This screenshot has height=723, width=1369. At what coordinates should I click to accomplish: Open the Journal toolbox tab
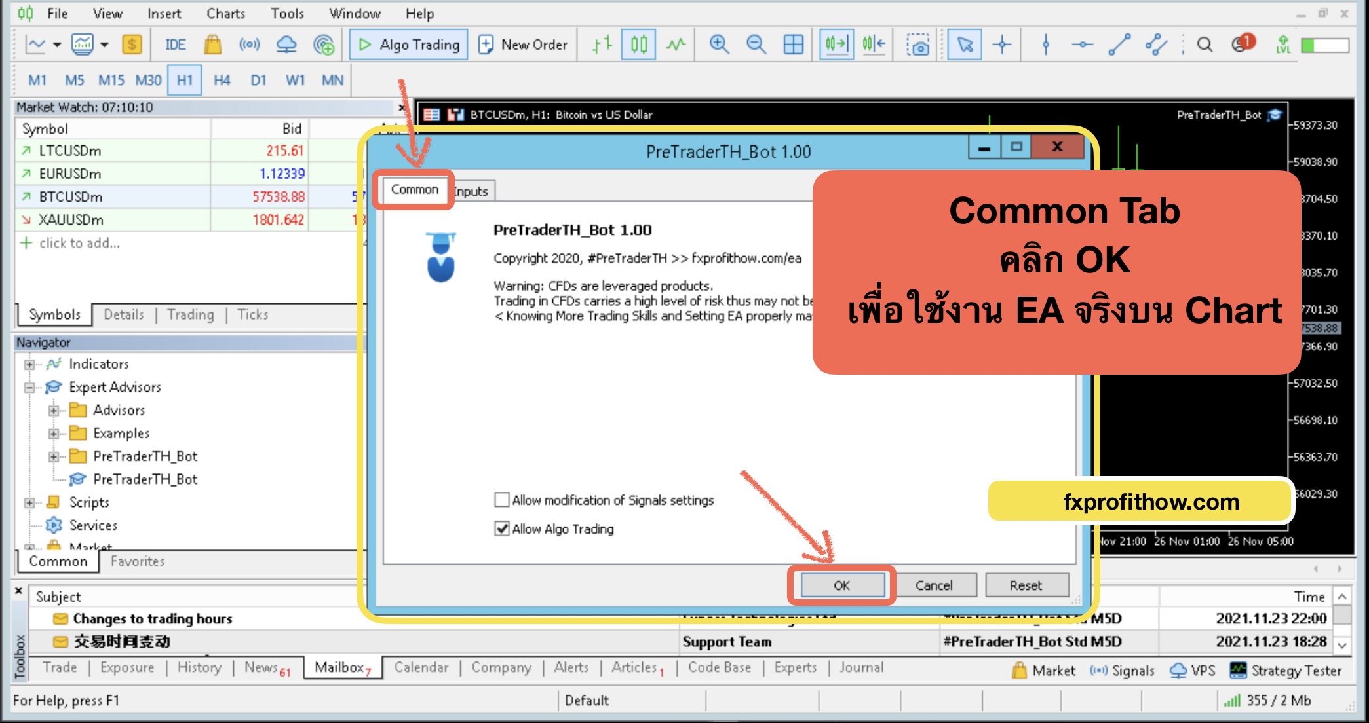[861, 667]
